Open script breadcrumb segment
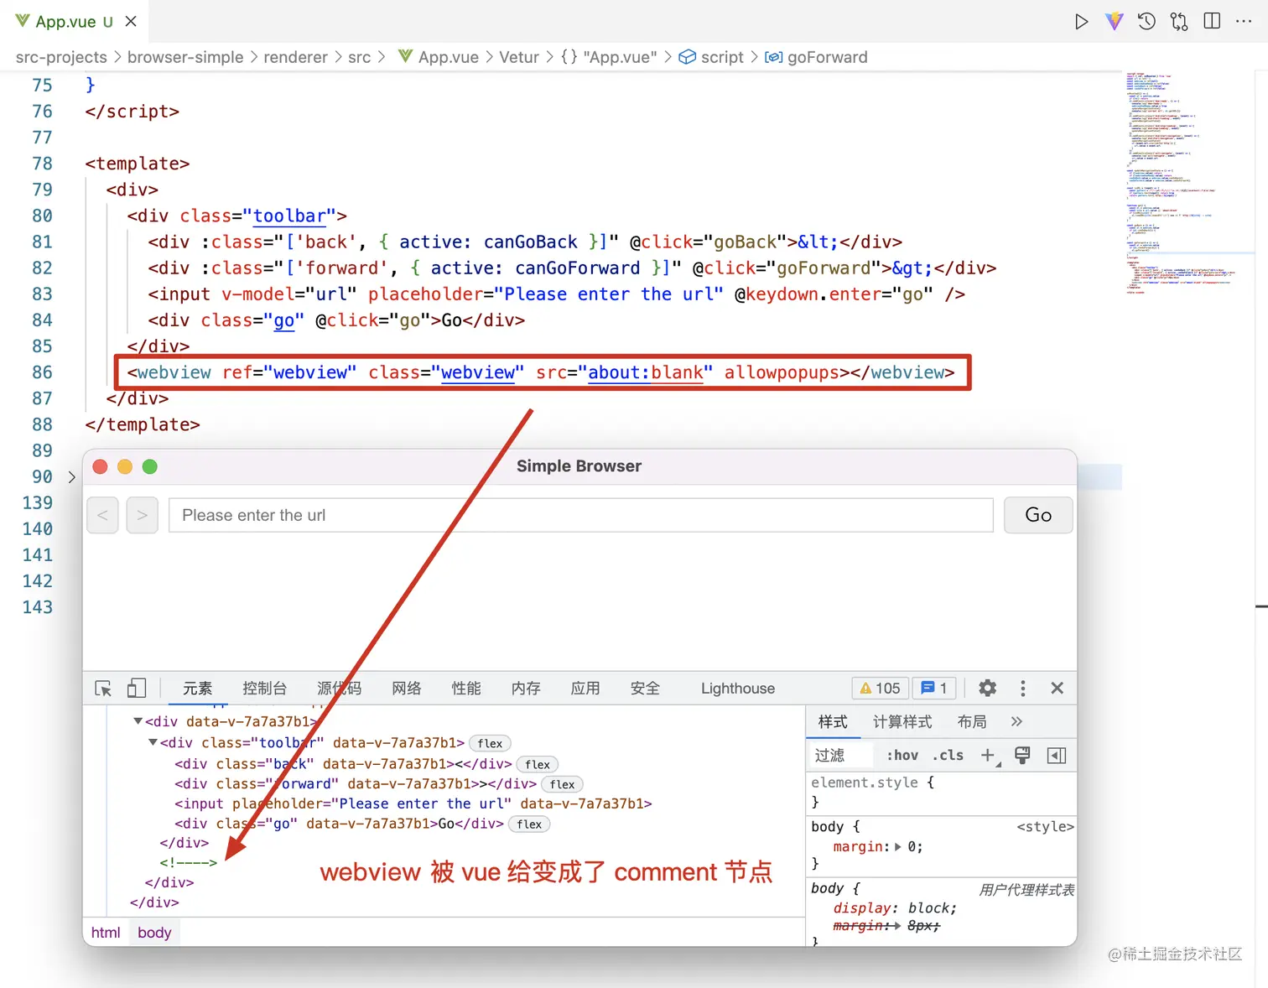Image resolution: width=1268 pixels, height=988 pixels. pyautogui.click(x=711, y=57)
